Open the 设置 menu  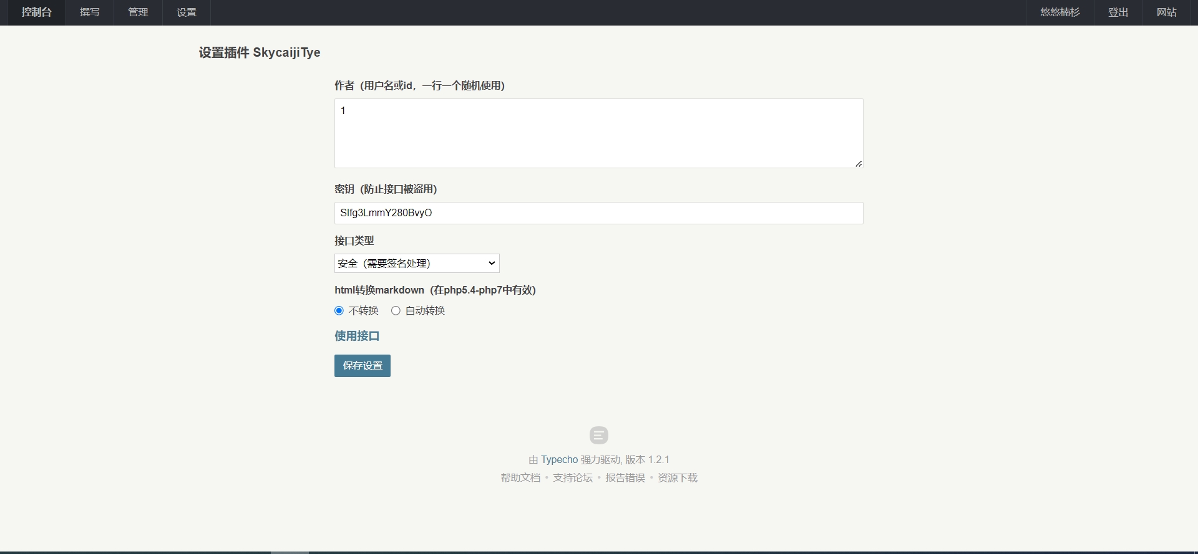click(186, 12)
